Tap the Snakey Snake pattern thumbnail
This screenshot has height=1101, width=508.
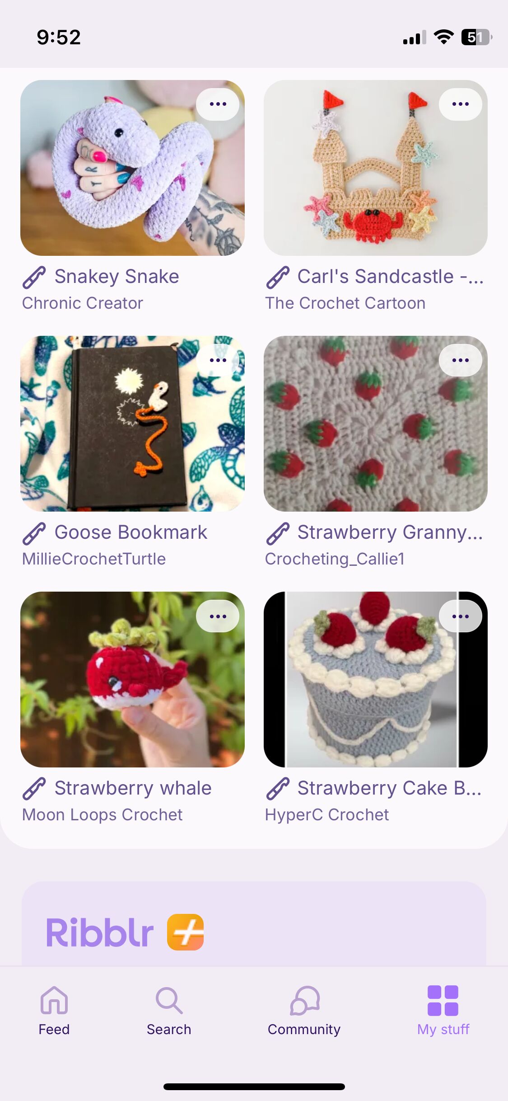click(x=132, y=168)
